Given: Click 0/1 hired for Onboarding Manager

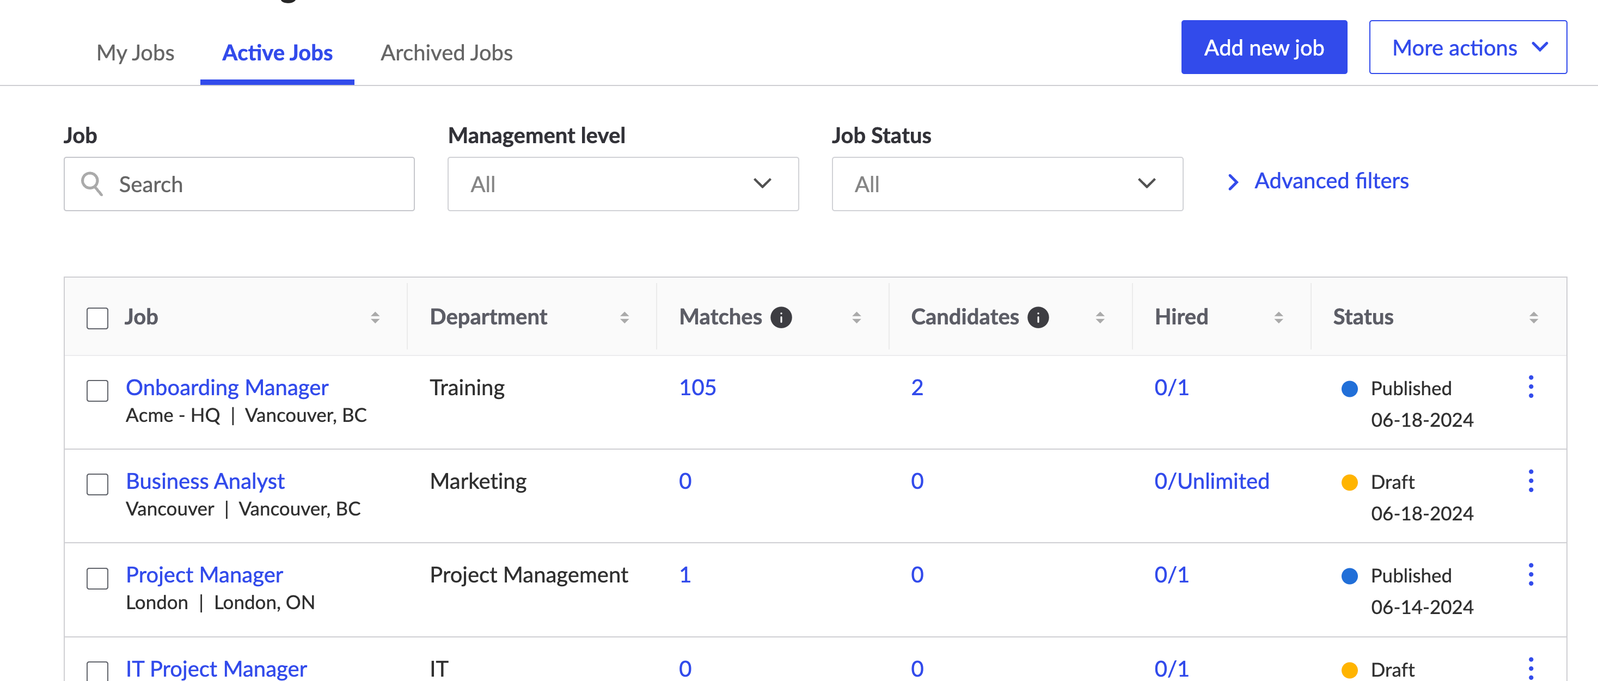Looking at the screenshot, I should coord(1171,388).
